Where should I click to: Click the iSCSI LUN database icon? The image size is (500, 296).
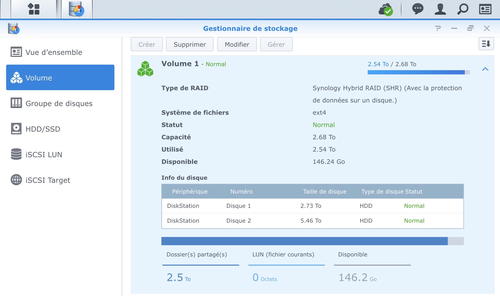pos(16,154)
